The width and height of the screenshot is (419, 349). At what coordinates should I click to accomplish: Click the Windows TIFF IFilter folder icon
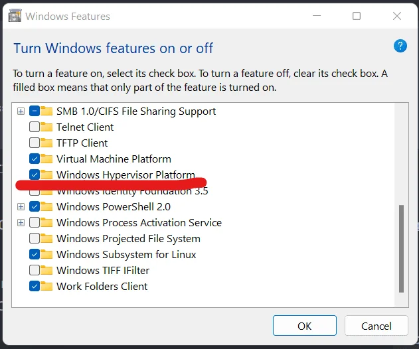pyautogui.click(x=46, y=270)
